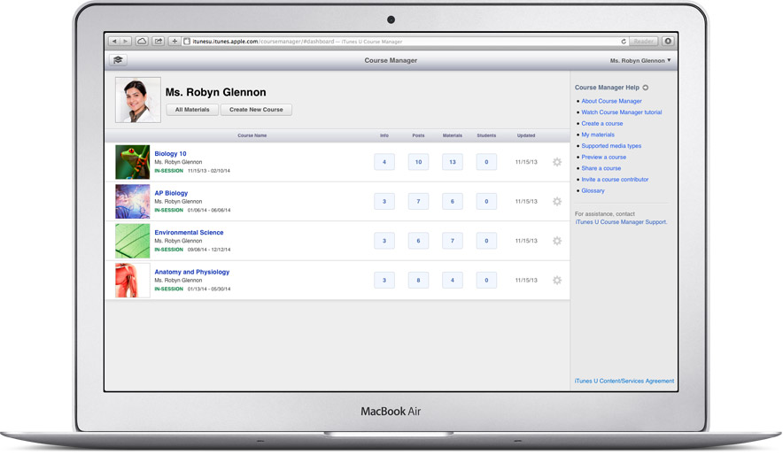
Task: Expand the Ms. Robyn Glennon account dropdown
Action: [x=640, y=61]
